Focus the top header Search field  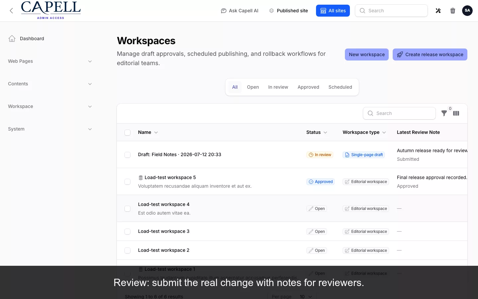391,11
